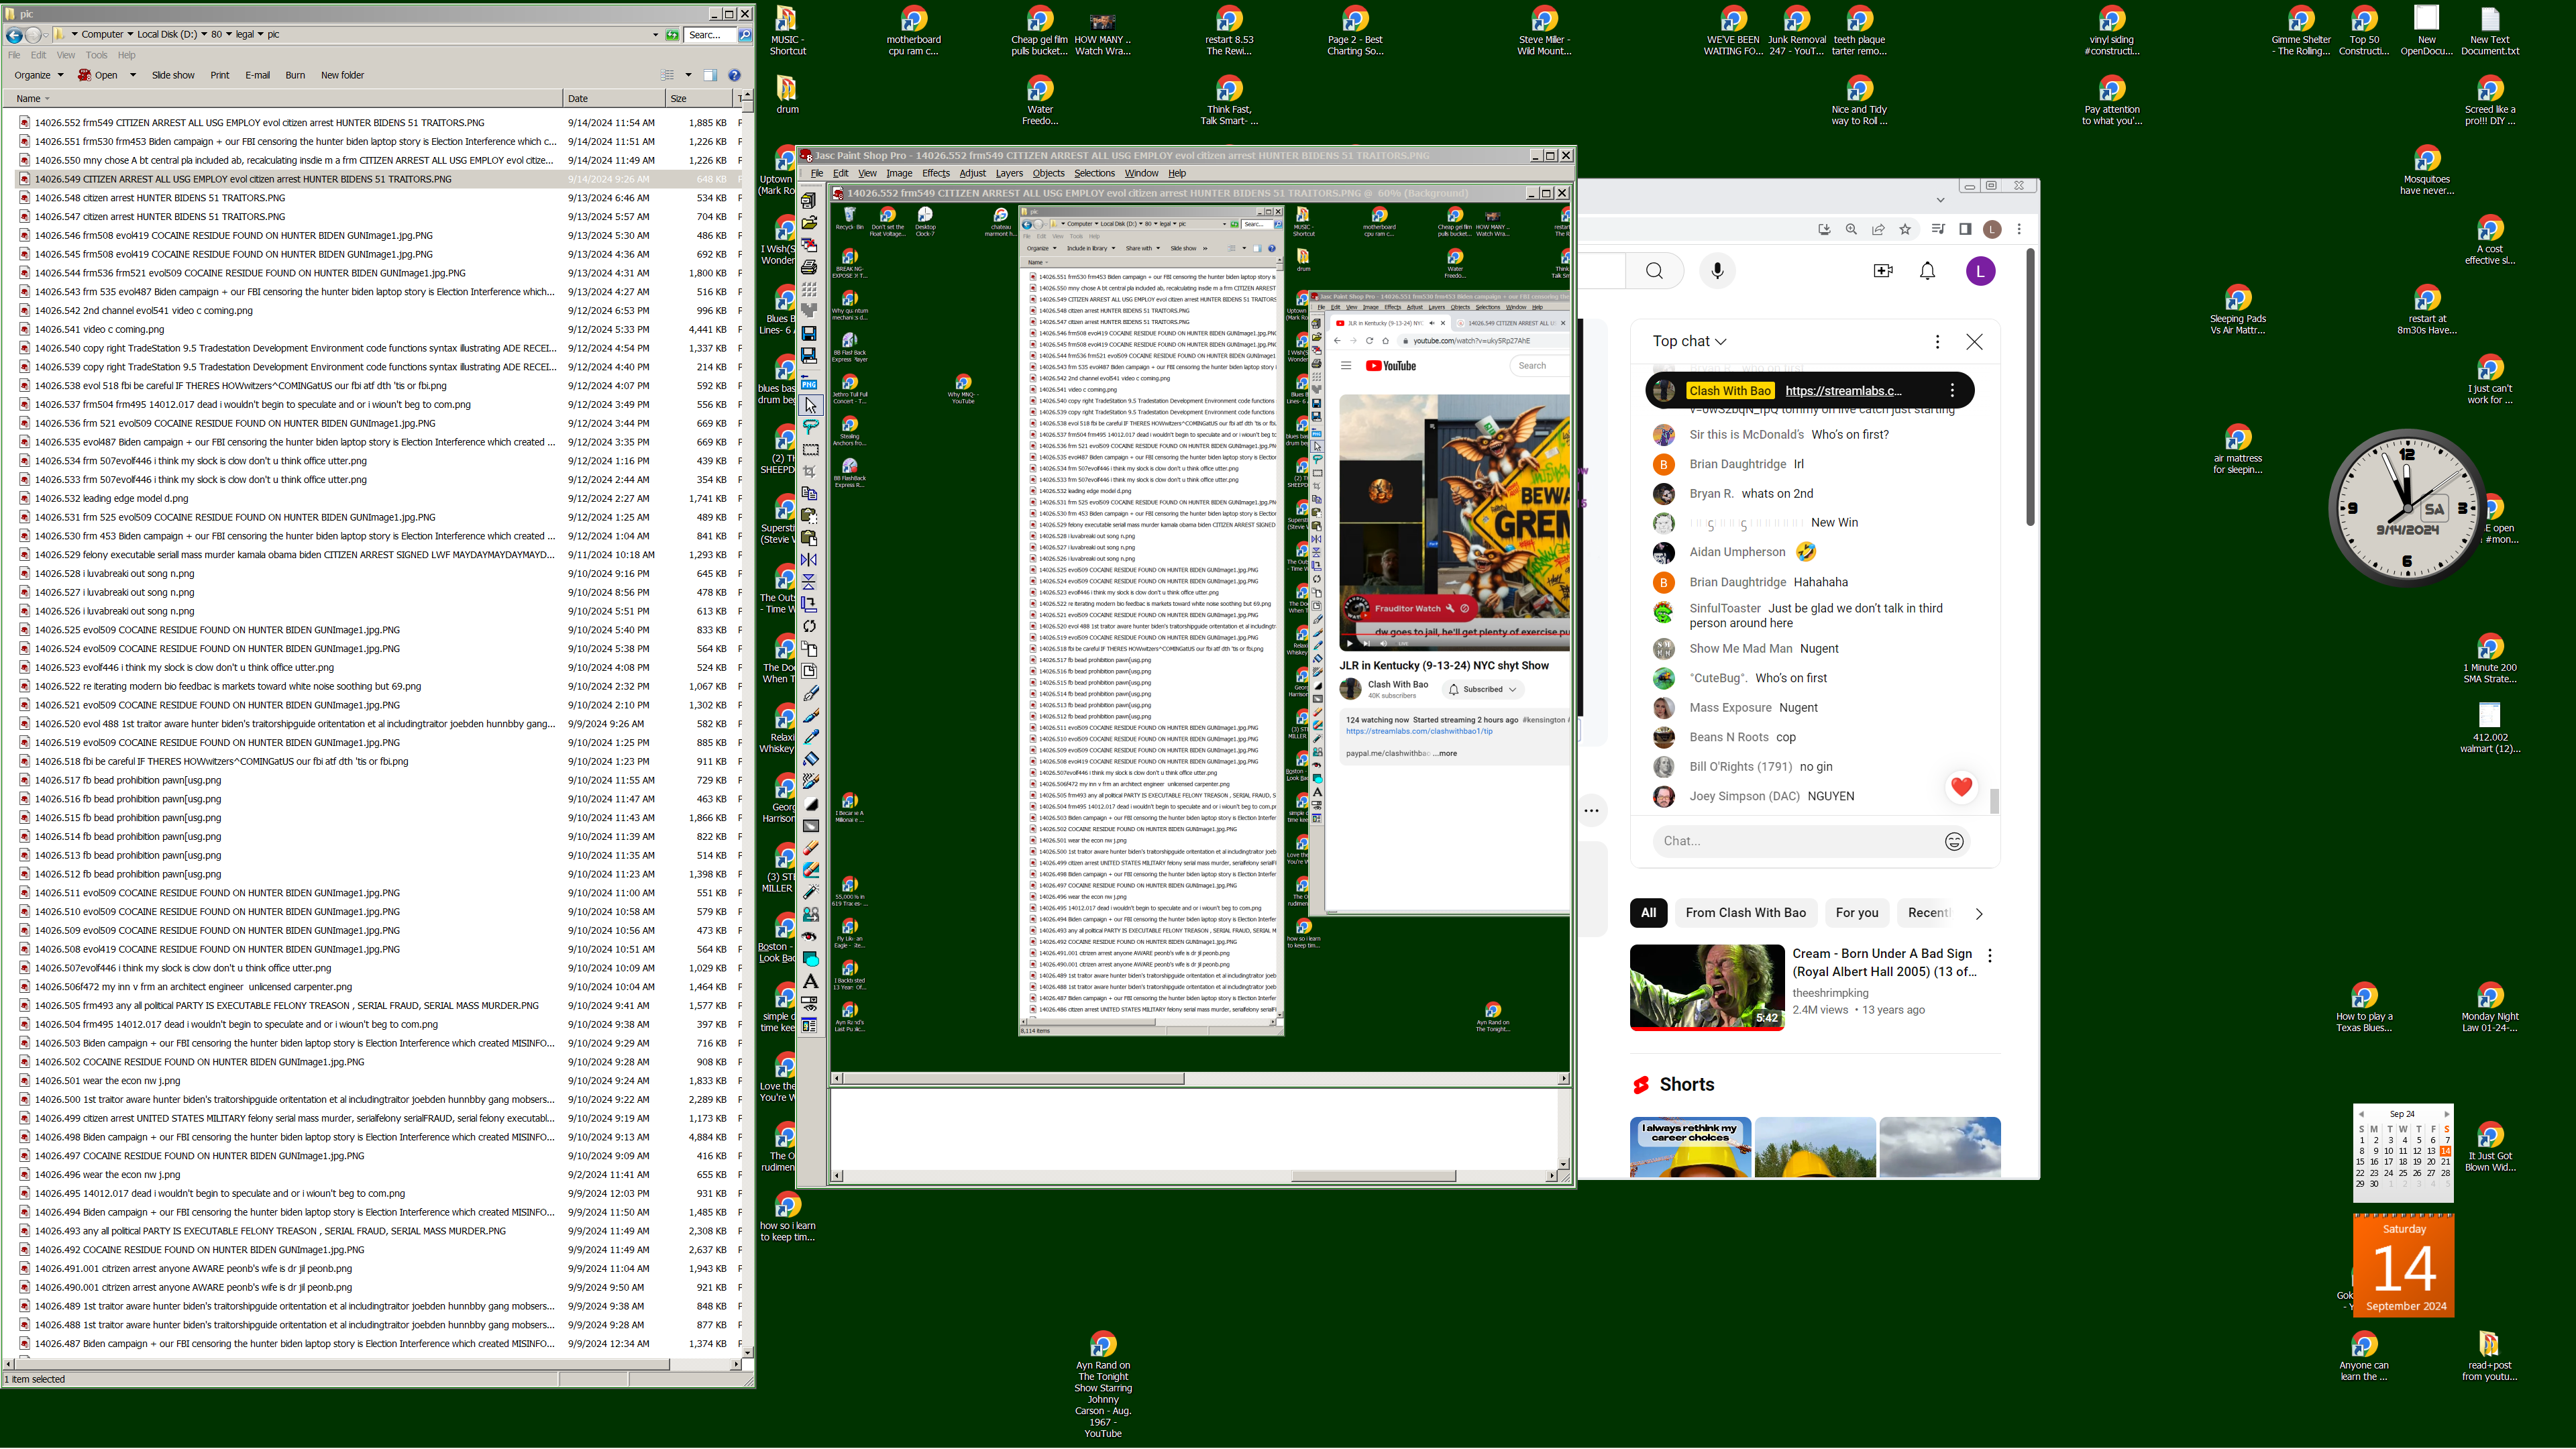
Task: Select the Crop tool in Paint Shop Pro
Action: pos(811,471)
